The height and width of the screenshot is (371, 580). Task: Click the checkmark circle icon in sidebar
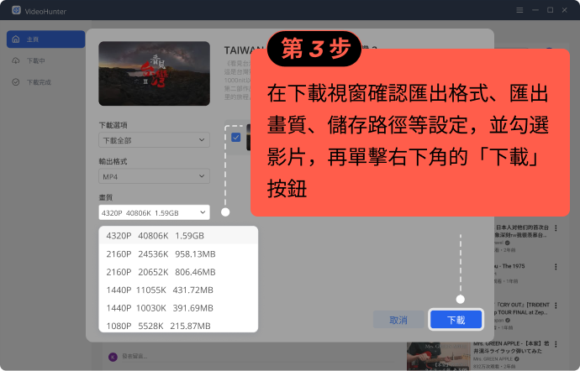pos(16,82)
